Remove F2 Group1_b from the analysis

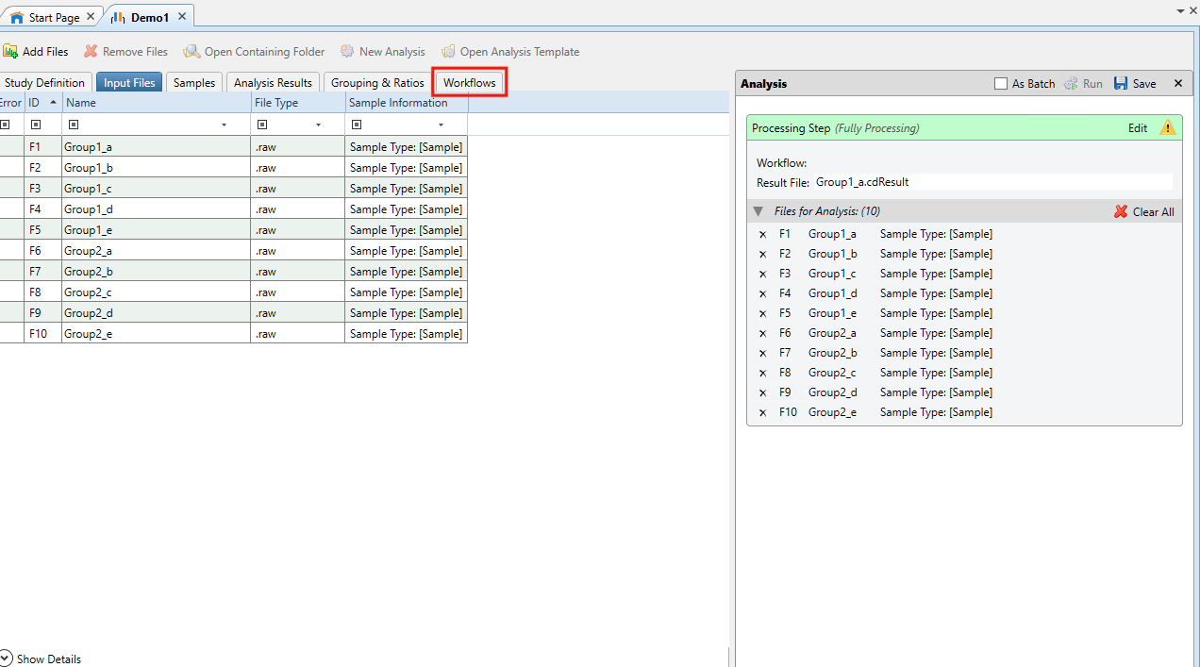[762, 254]
